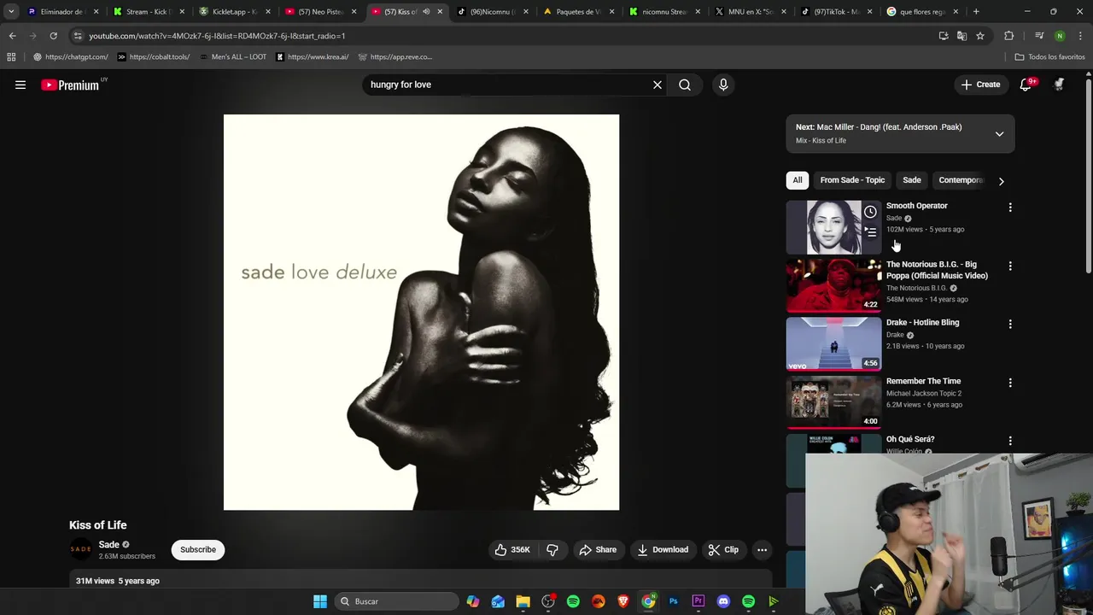Open Brave browser from the taskbar
The image size is (1093, 615).
click(623, 601)
